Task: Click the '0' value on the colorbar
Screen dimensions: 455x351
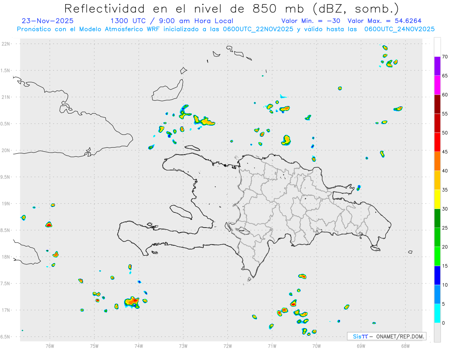Action: click(444, 323)
